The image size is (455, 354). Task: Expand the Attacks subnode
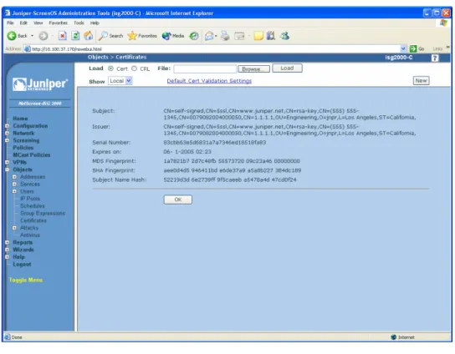pos(14,228)
